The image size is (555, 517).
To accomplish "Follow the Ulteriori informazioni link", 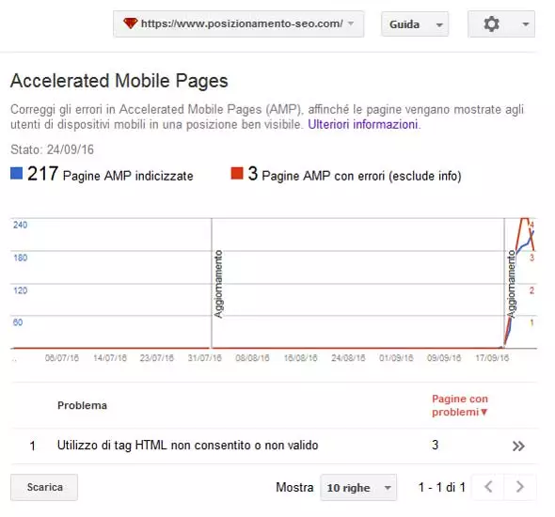I will click(x=363, y=124).
